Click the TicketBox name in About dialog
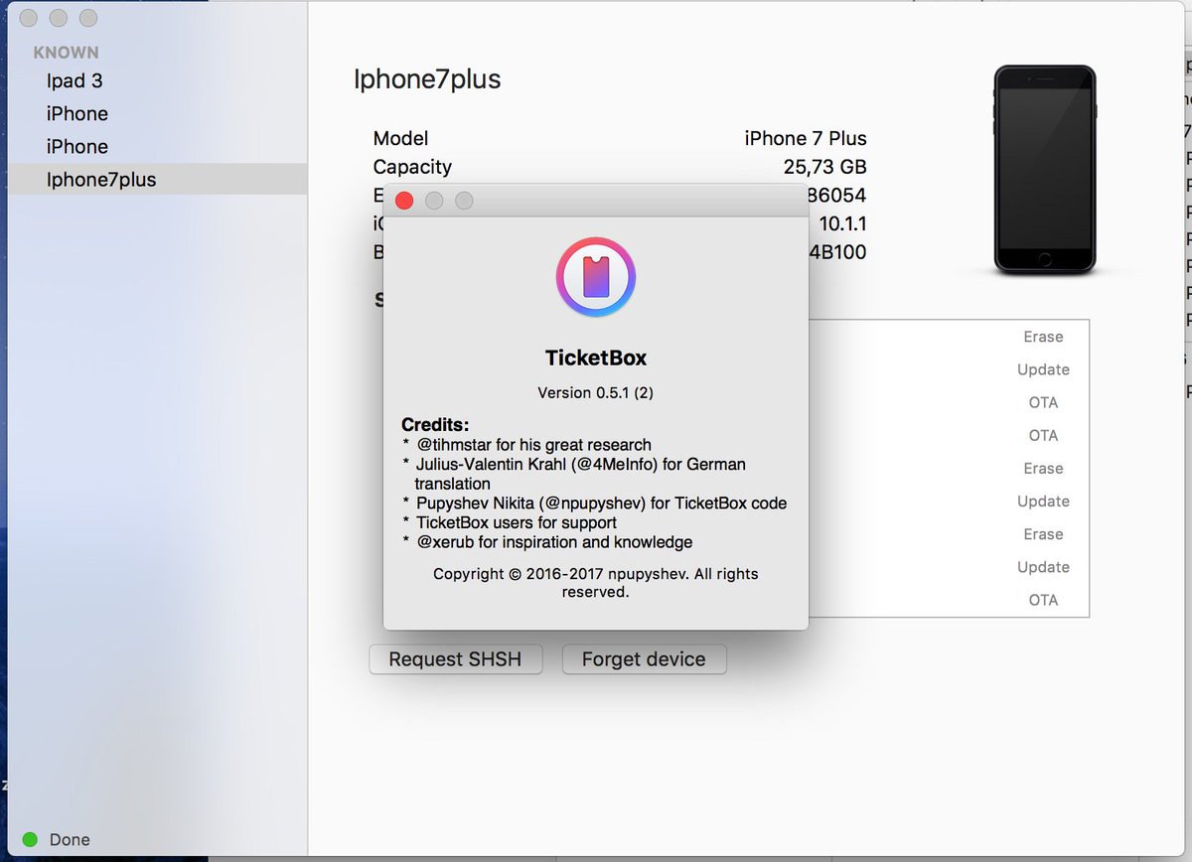Screen dimensions: 1192x862 (x=596, y=359)
